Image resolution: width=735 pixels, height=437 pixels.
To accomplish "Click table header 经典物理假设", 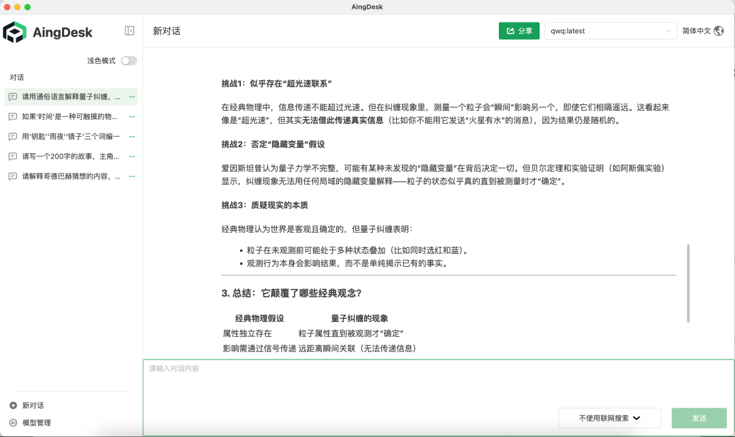I will click(260, 319).
